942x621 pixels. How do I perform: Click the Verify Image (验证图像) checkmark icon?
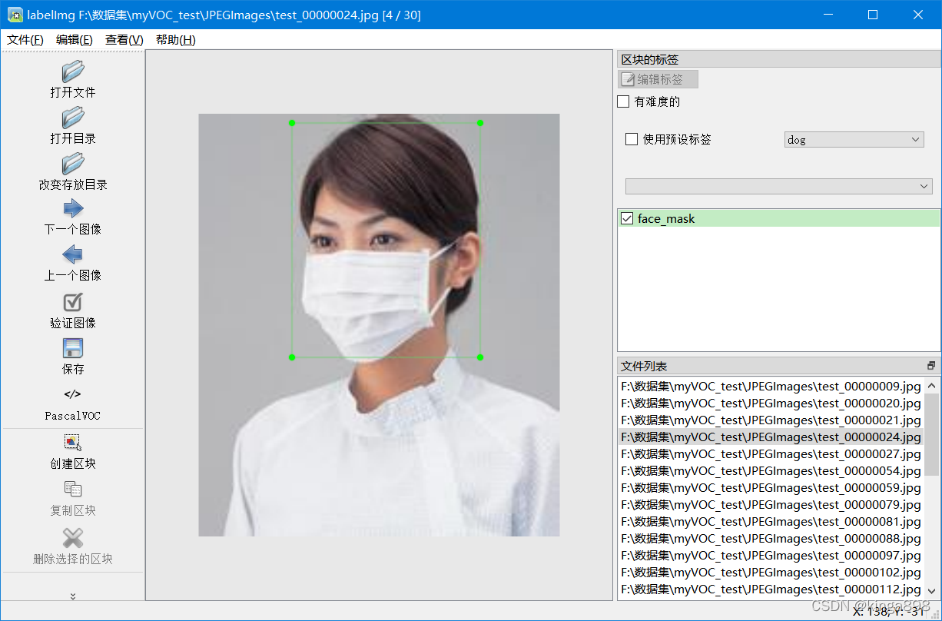pyautogui.click(x=73, y=302)
